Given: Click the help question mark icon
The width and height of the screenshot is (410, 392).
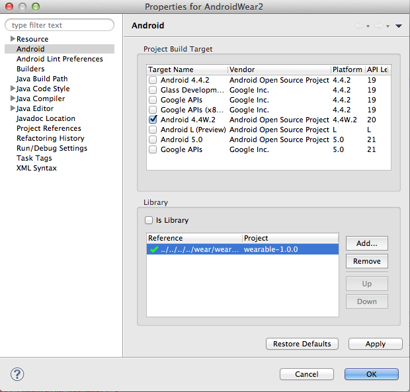Looking at the screenshot, I should click(17, 374).
